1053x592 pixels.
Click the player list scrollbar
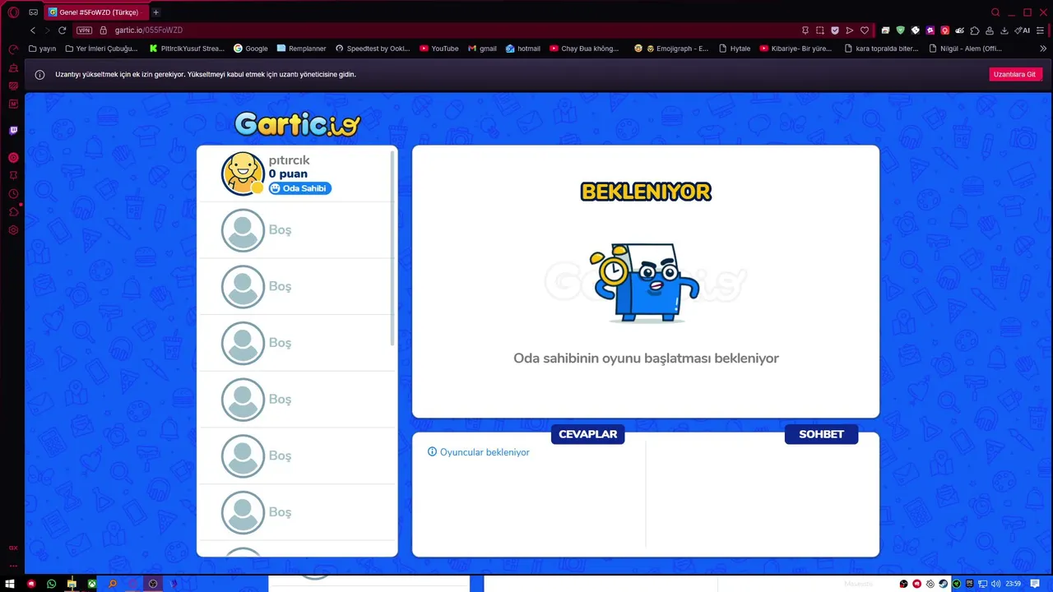[392, 247]
